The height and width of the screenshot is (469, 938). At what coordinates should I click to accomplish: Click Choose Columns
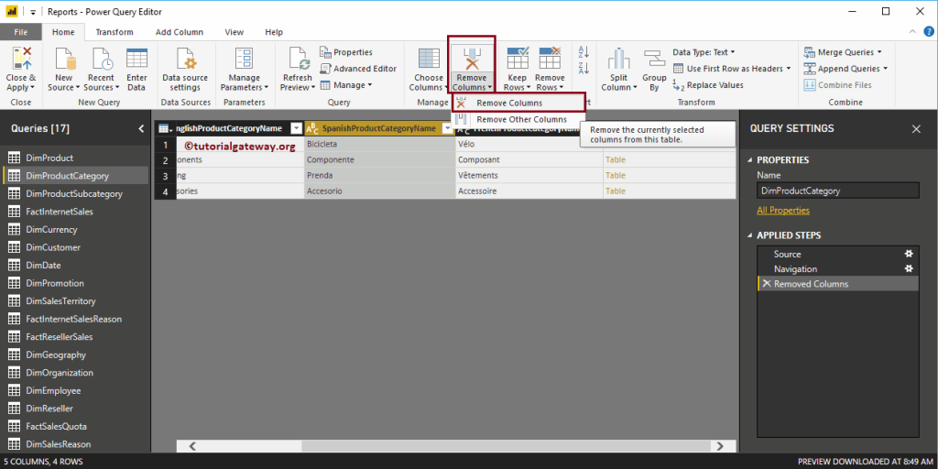(429, 69)
